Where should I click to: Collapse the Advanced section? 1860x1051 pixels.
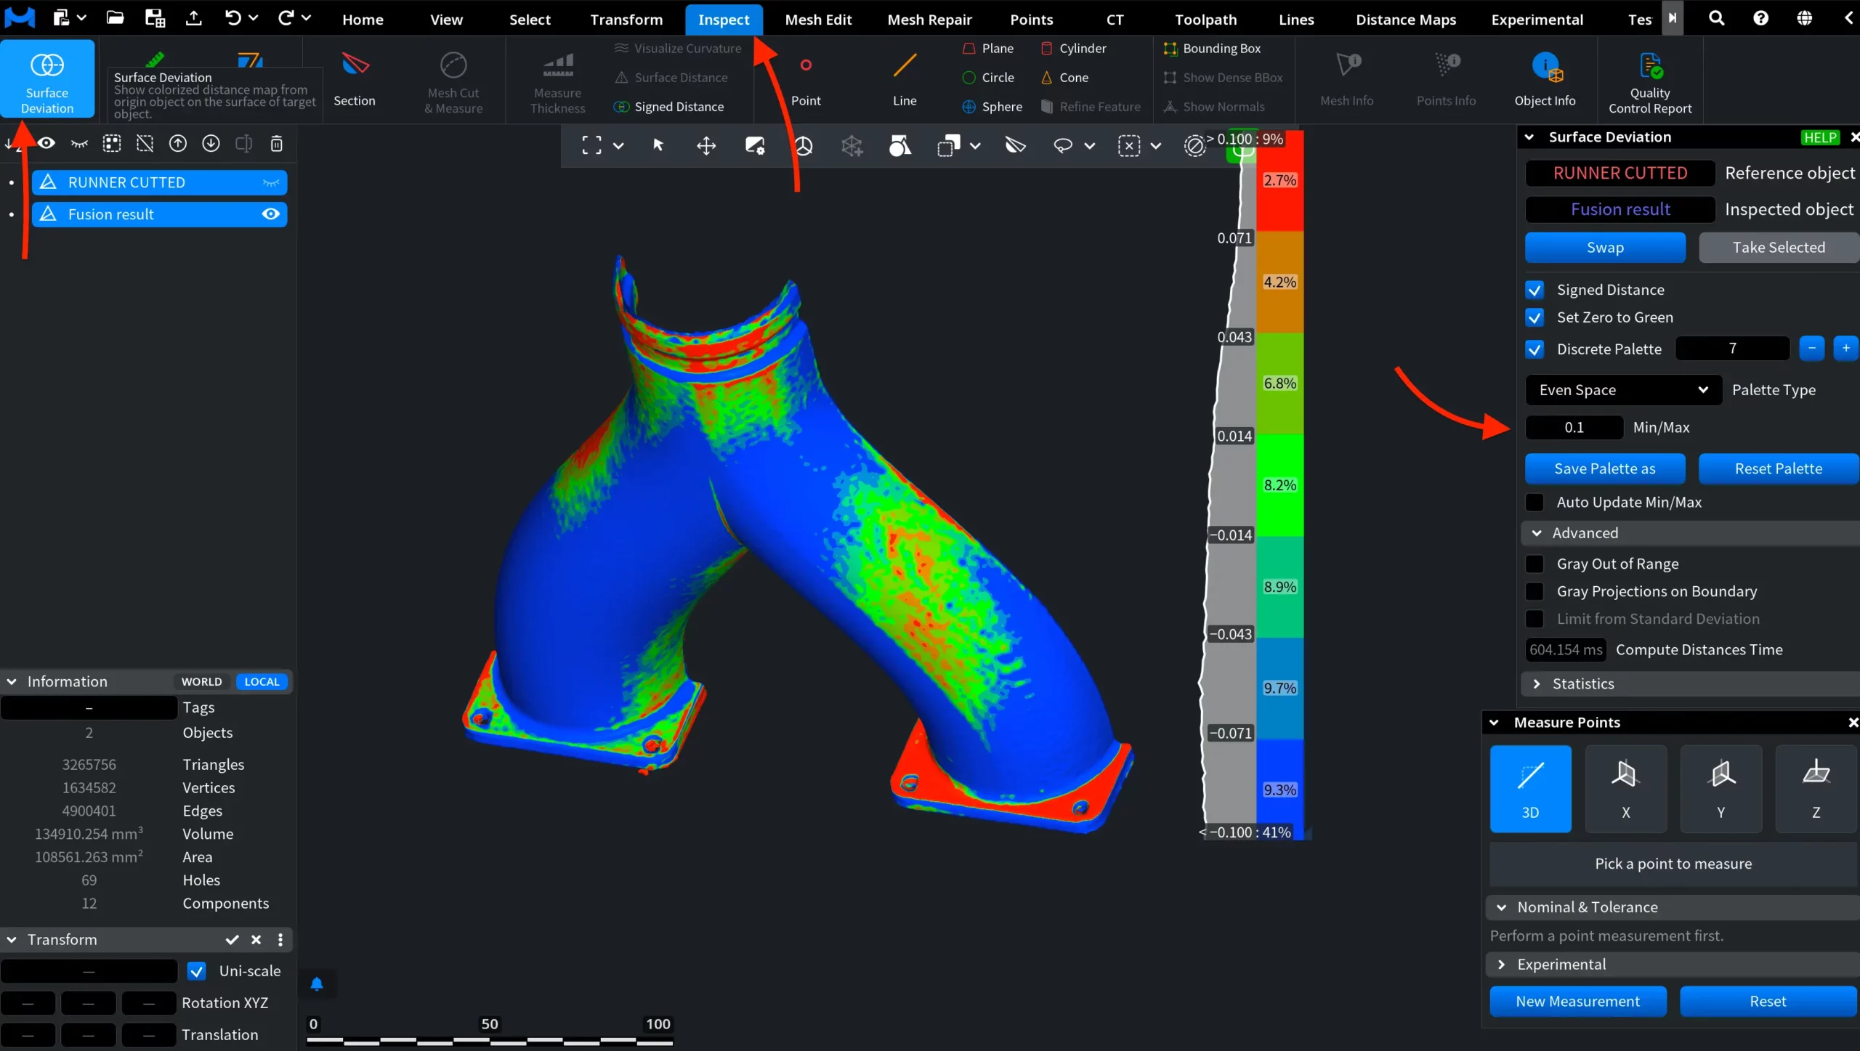[1537, 533]
